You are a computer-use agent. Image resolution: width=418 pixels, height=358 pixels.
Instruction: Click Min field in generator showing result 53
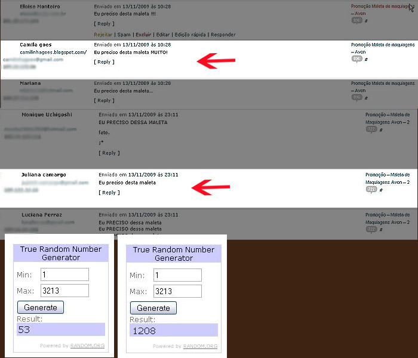point(64,274)
